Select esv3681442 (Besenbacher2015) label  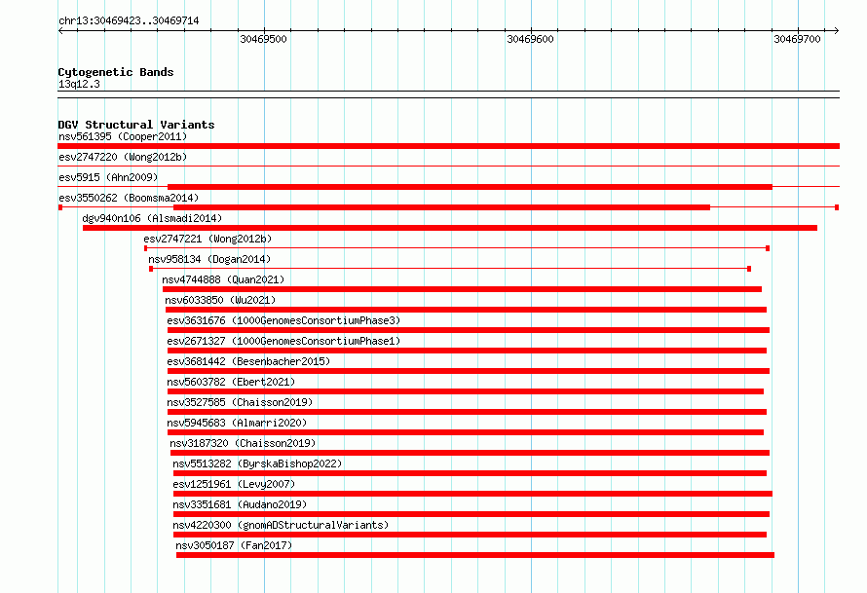coord(248,361)
